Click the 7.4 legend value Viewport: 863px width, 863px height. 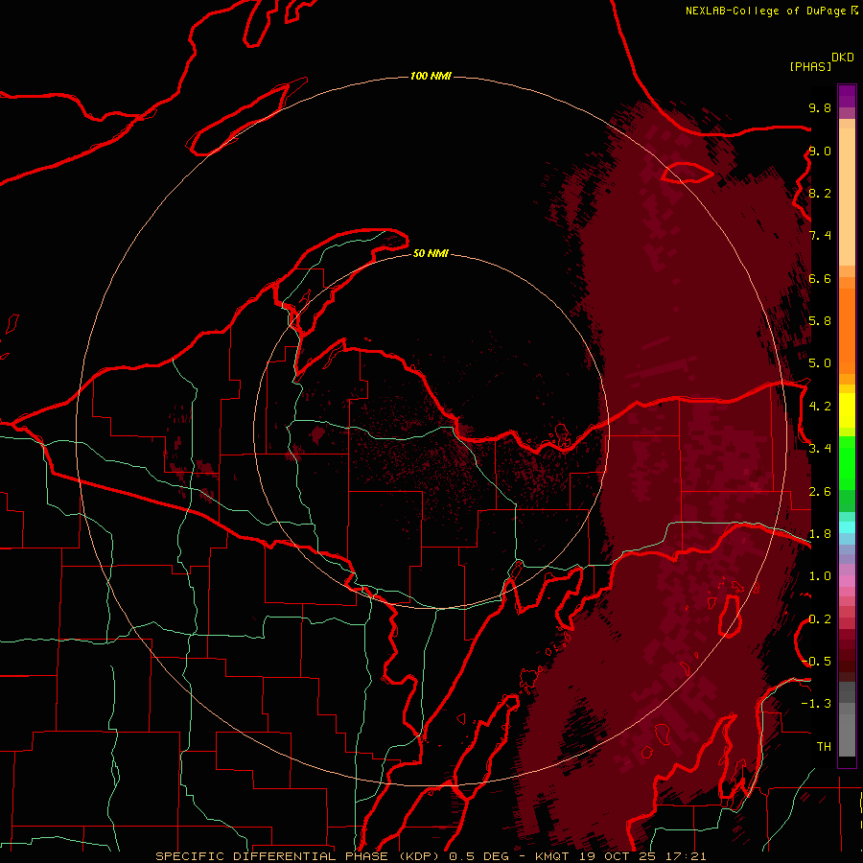pyautogui.click(x=820, y=236)
